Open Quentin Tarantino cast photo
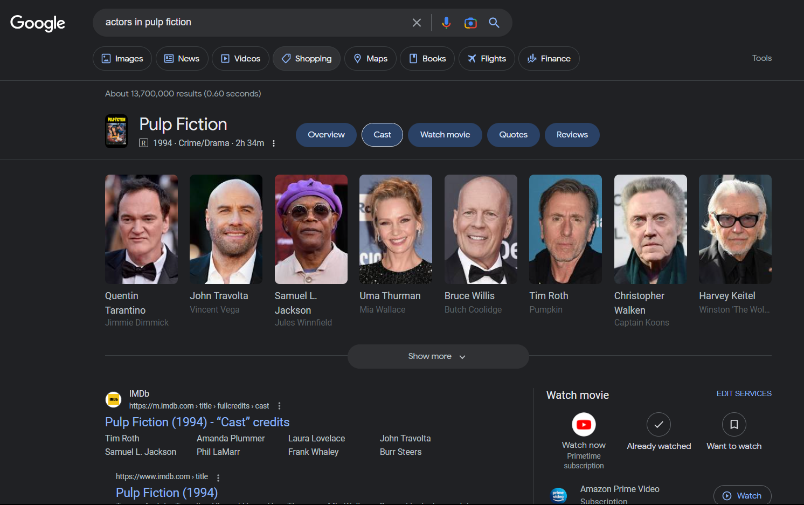Screen dimensions: 804x505 (141, 229)
